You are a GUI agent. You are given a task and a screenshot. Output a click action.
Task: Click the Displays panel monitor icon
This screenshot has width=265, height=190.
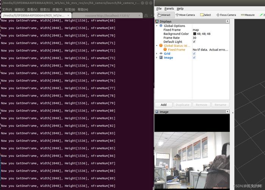157,21
